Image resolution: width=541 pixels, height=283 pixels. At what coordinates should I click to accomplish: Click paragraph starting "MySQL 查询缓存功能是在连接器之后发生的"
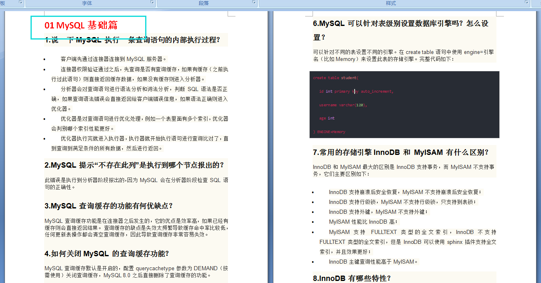136,228
